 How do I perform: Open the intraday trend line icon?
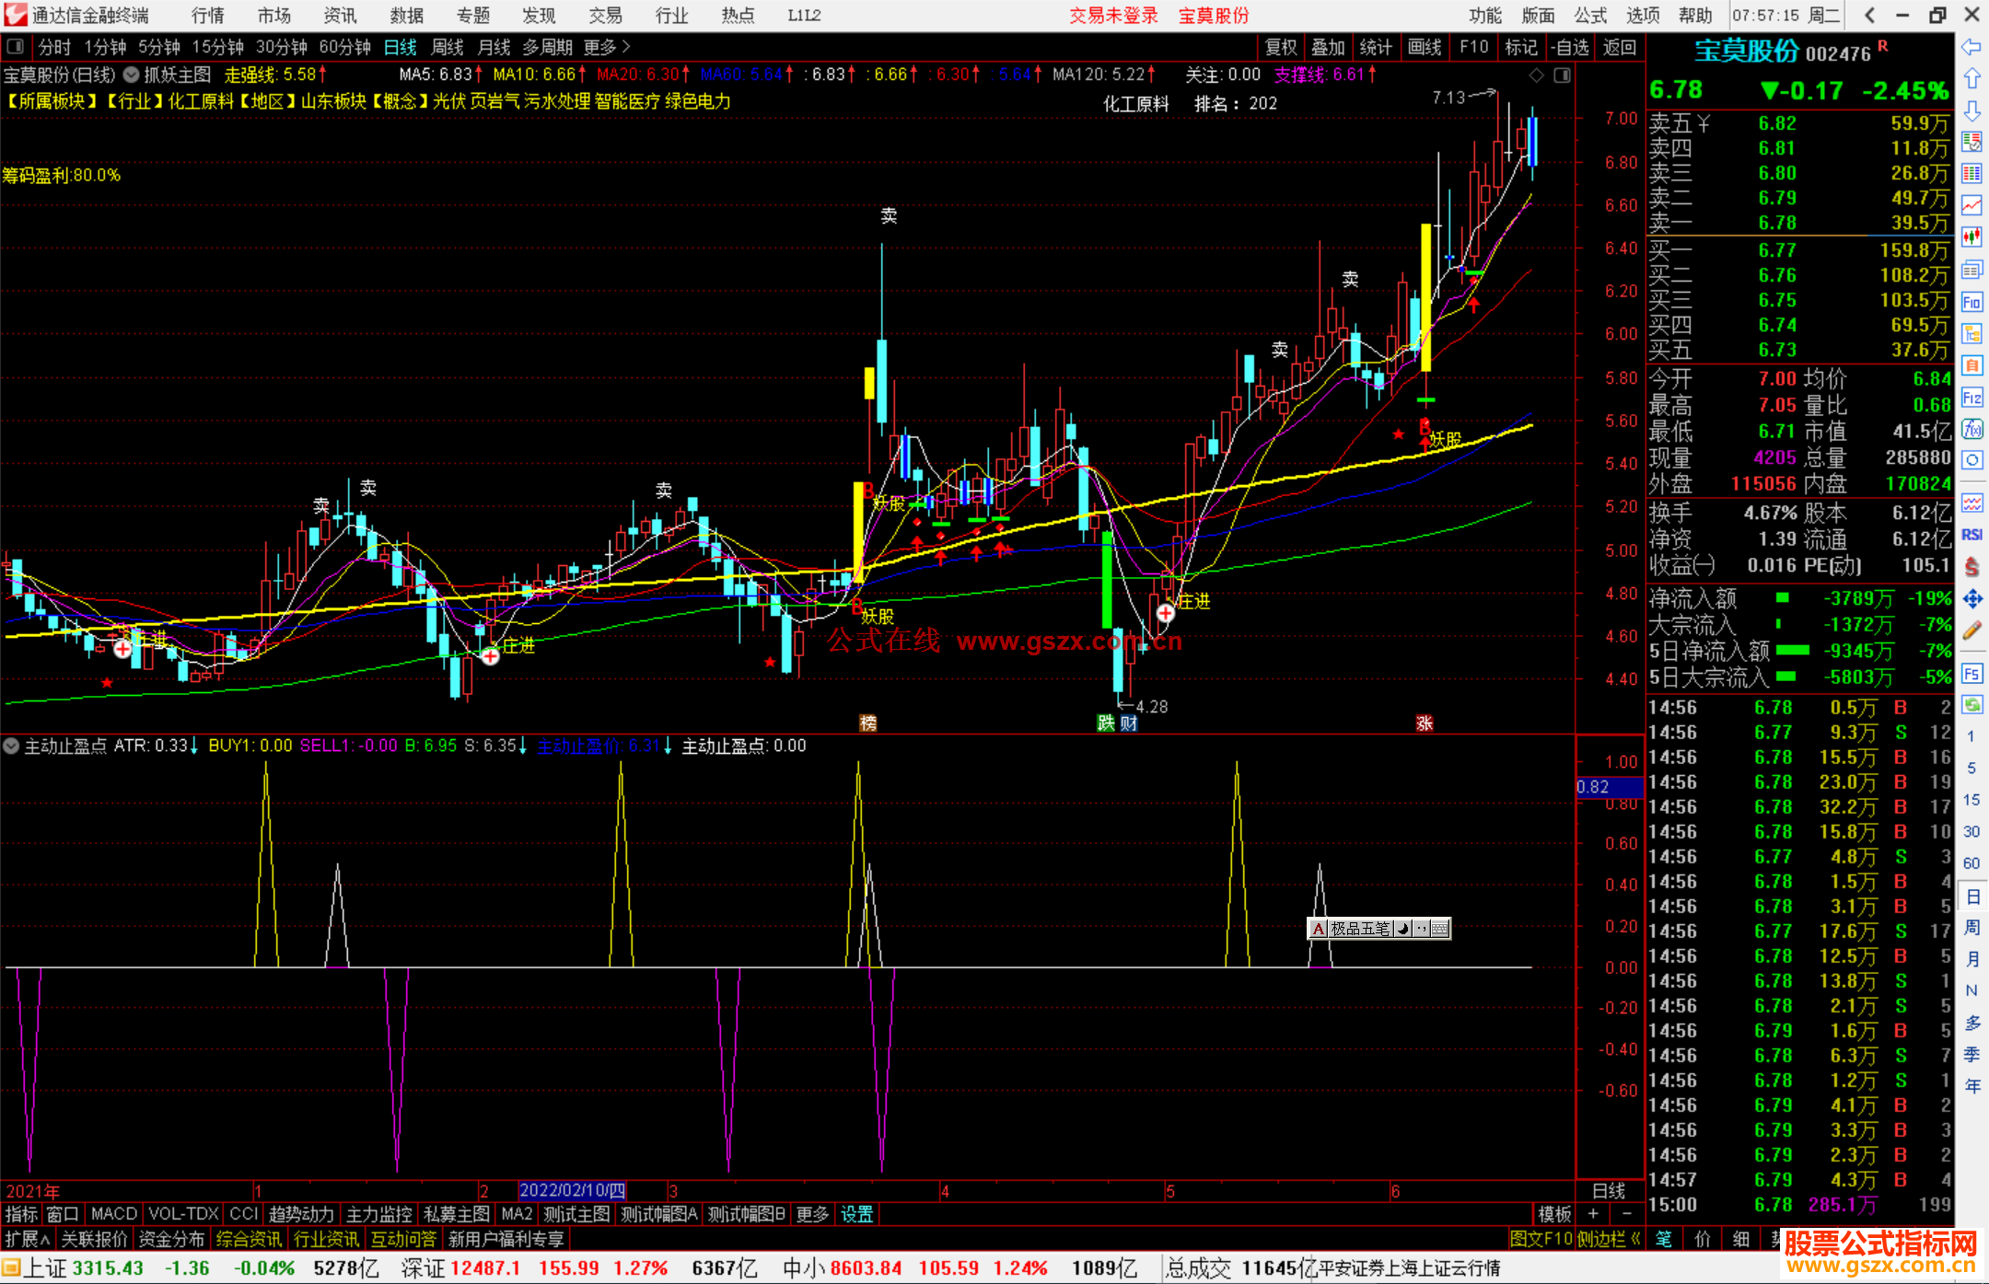click(x=1972, y=205)
